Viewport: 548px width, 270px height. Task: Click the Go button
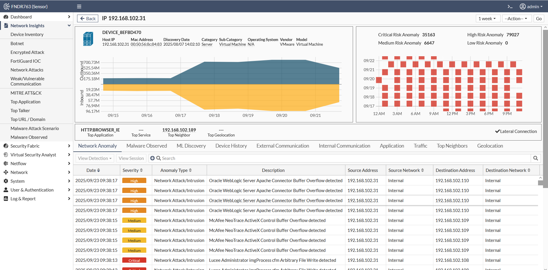click(539, 18)
